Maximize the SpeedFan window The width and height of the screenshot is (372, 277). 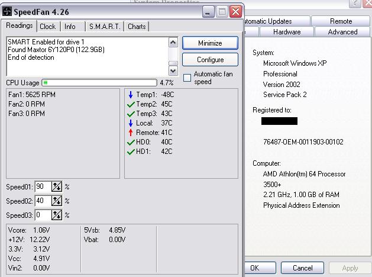click(x=222, y=11)
